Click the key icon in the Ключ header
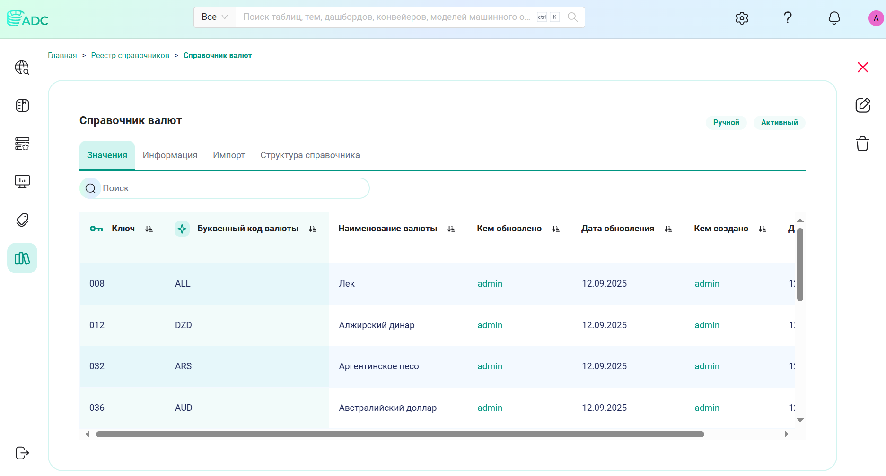 (x=96, y=229)
